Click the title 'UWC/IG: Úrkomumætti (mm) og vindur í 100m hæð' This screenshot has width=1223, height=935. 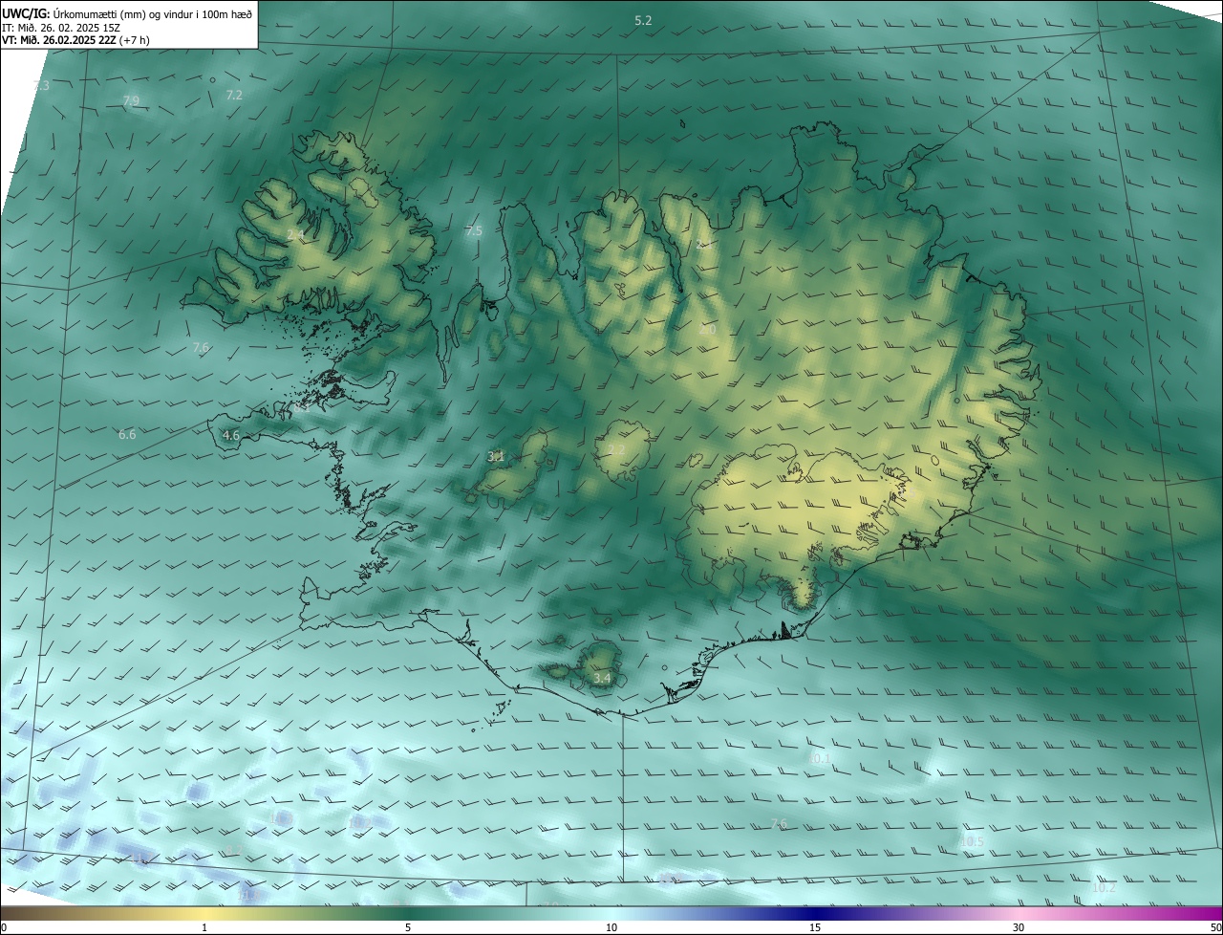click(x=127, y=13)
